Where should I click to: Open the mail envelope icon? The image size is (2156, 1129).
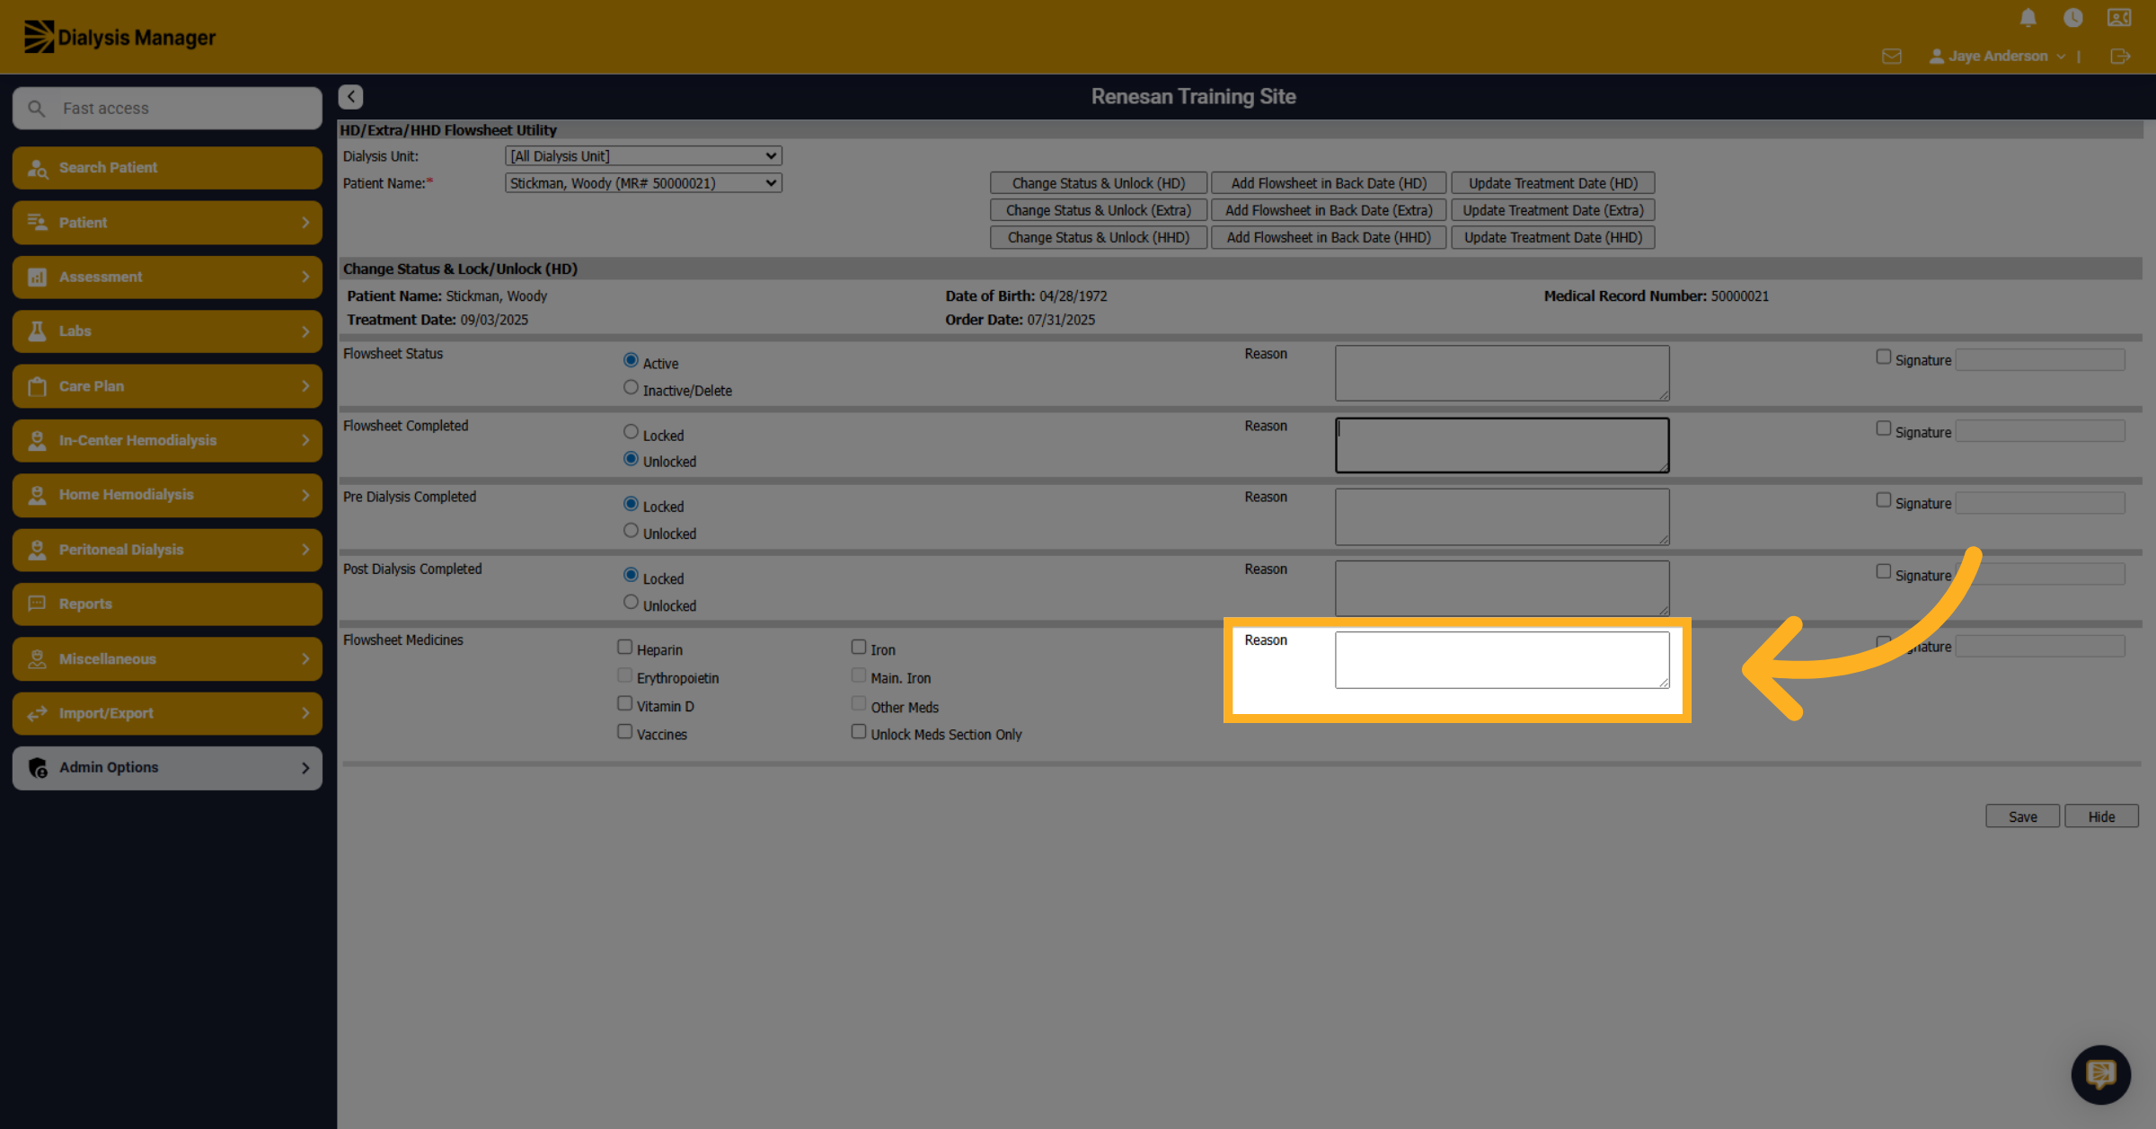[x=1892, y=57]
